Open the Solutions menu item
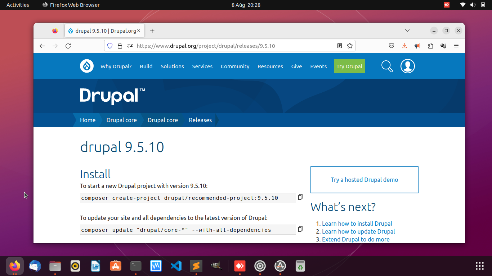This screenshot has width=492, height=276. 172,66
